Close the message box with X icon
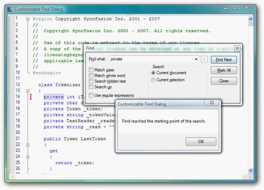The height and width of the screenshot is (190, 264). pos(212,102)
